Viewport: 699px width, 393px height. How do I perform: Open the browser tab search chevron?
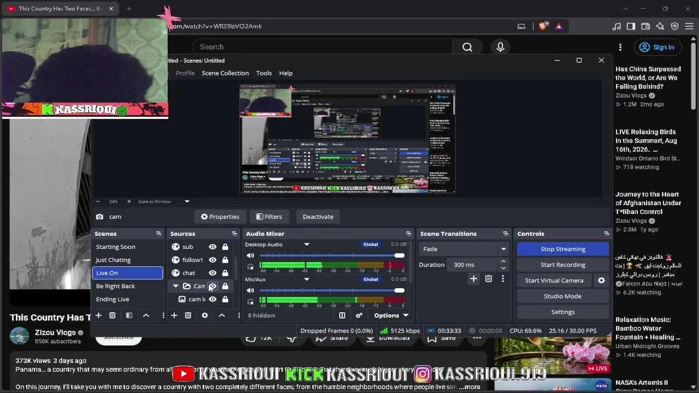[x=626, y=9]
